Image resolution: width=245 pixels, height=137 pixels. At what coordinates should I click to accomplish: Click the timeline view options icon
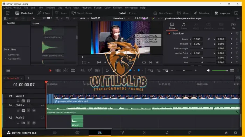(8, 71)
